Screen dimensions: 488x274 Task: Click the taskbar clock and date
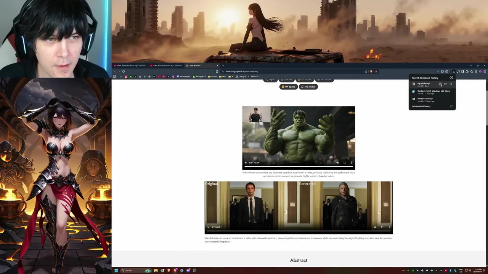[478, 271]
